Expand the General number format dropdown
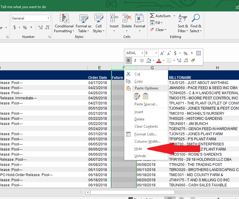239x199 pixels. click(48, 18)
